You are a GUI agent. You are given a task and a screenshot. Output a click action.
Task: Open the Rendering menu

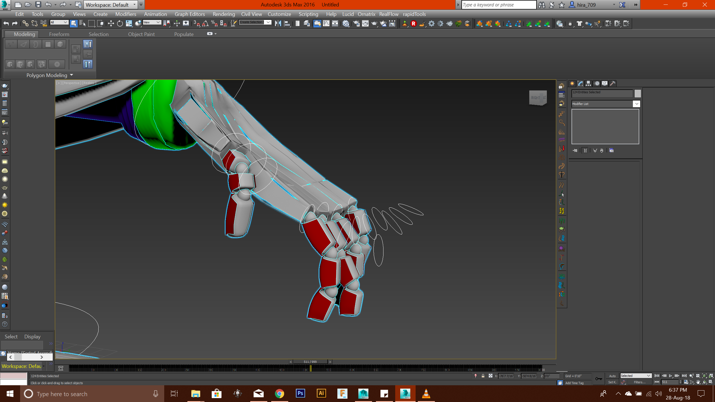pos(223,14)
